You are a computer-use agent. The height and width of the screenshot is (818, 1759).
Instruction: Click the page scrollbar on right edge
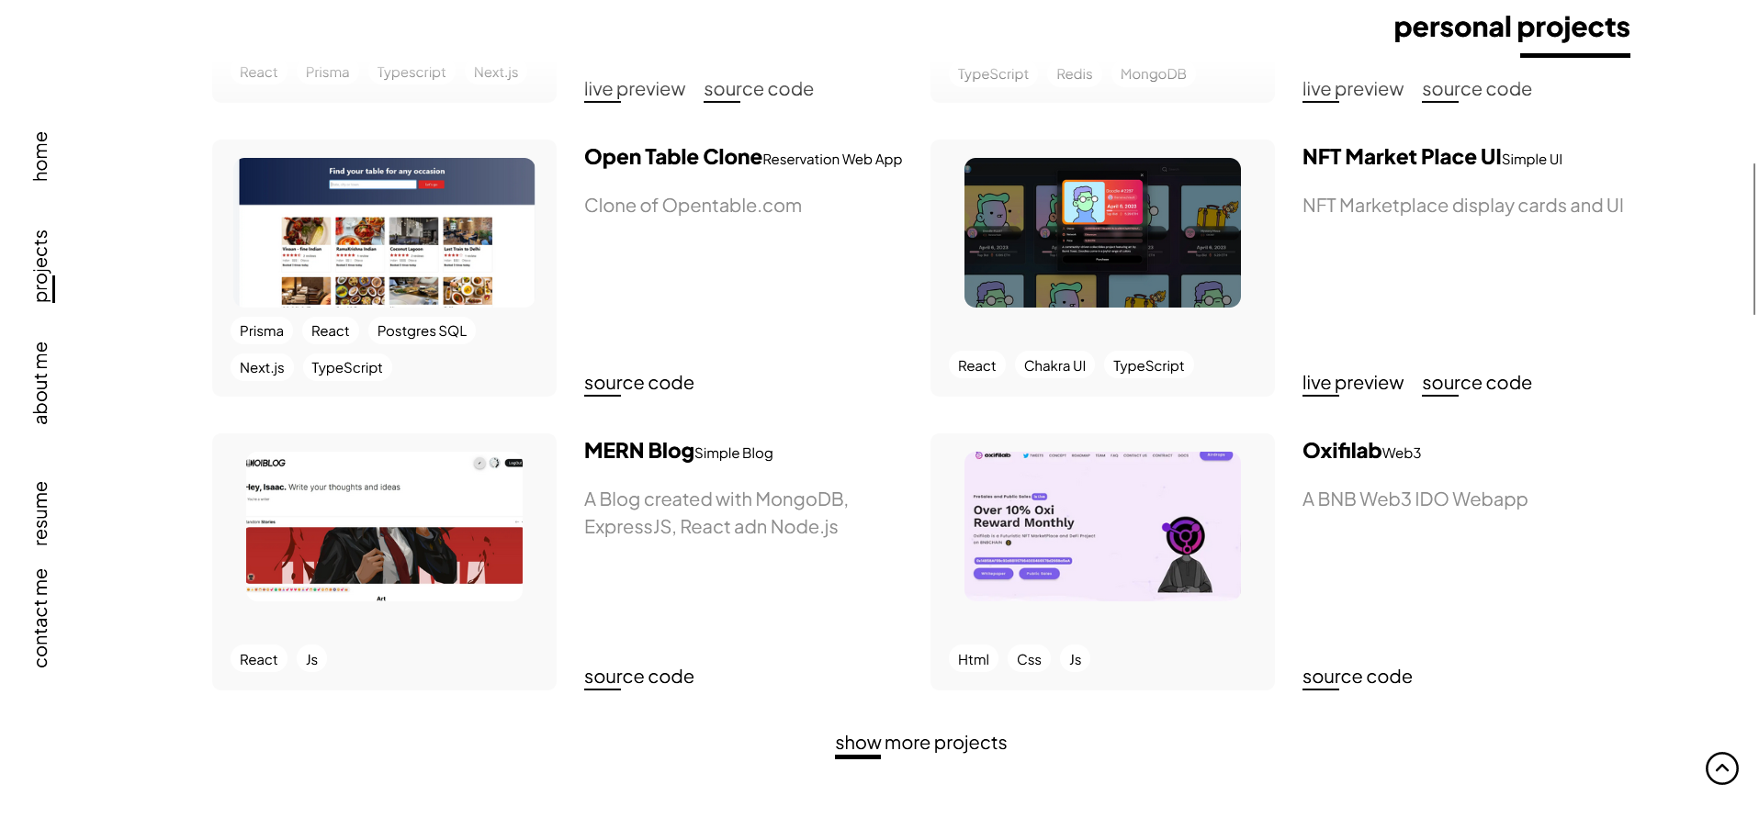tap(1754, 239)
